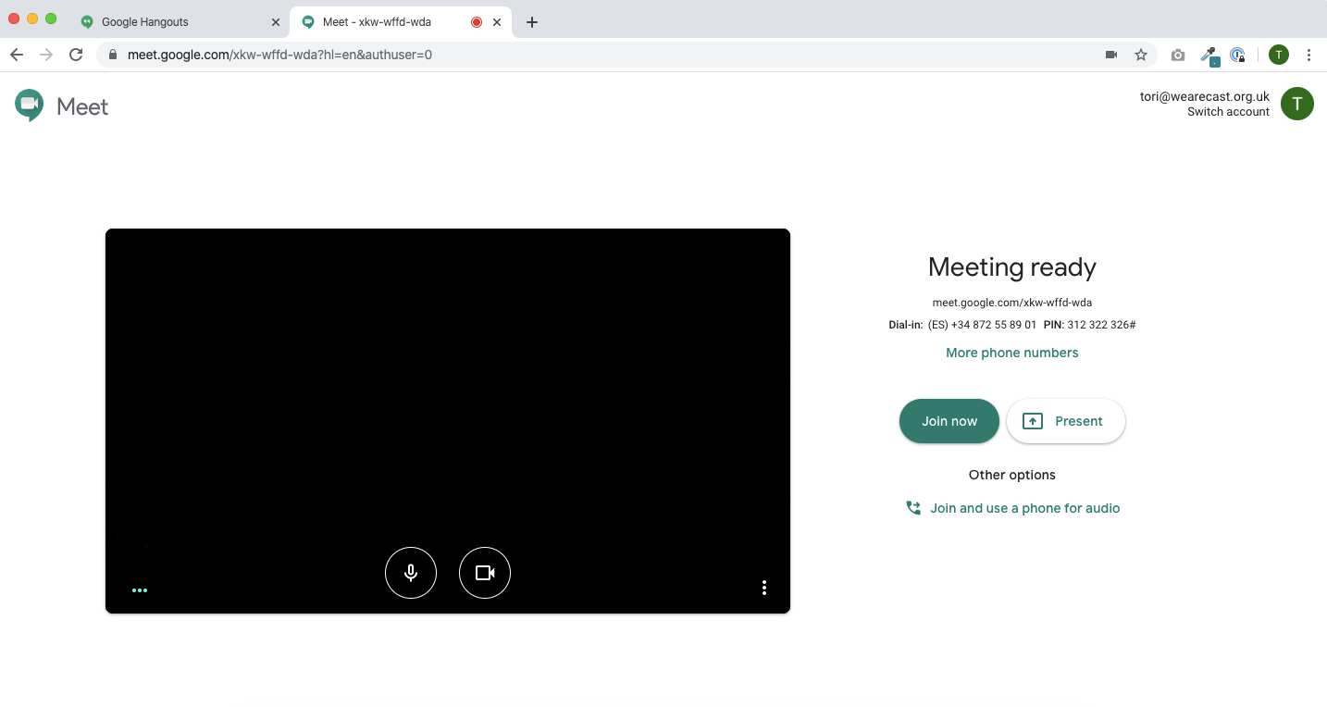Open a new browser tab
The image size is (1327, 707).
pyautogui.click(x=532, y=22)
